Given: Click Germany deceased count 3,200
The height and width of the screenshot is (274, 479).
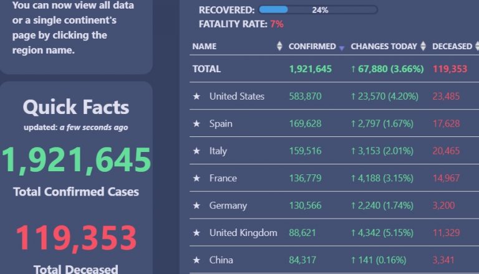Looking at the screenshot, I should [443, 205].
